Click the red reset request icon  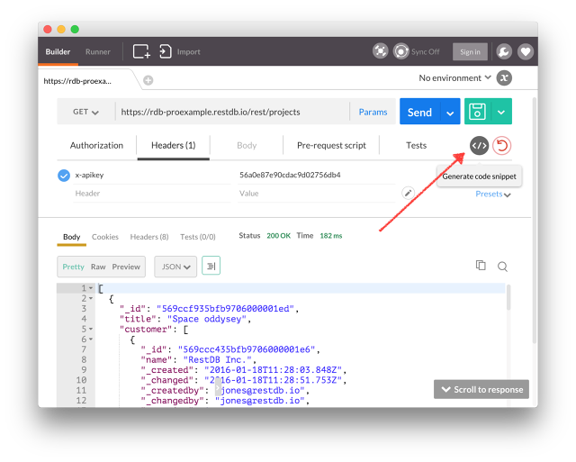click(x=502, y=146)
